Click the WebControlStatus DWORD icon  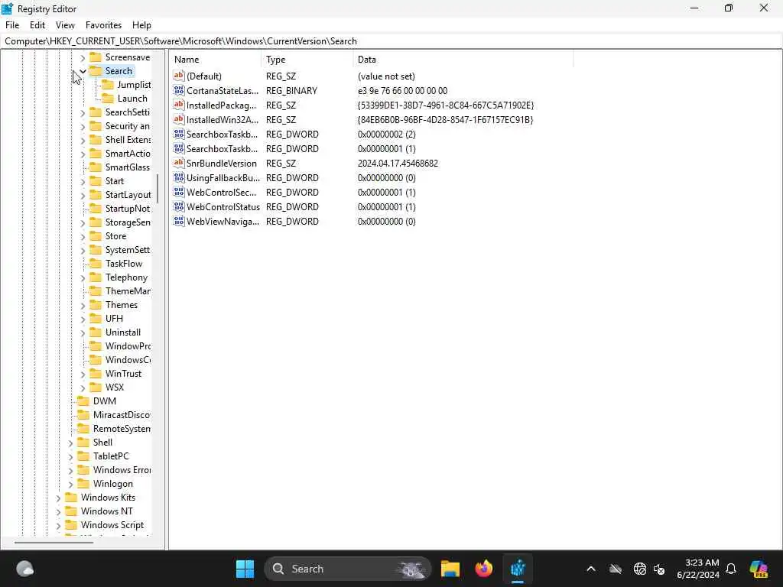point(179,206)
